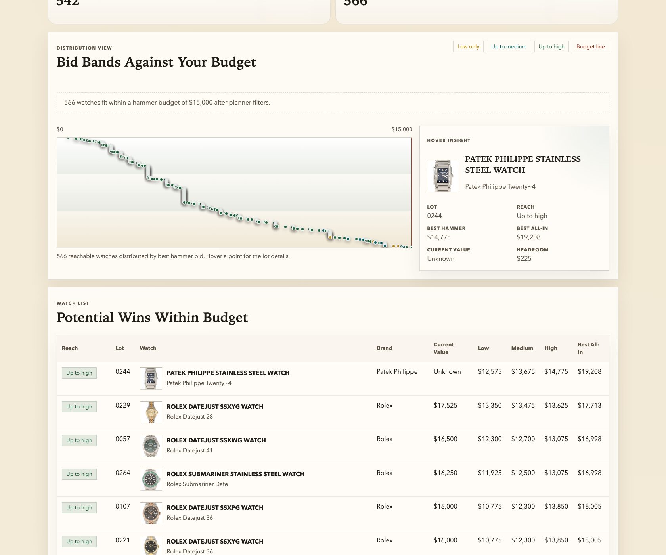
Task: Click the Rolex Submariner Date thumbnail
Action: click(x=151, y=479)
